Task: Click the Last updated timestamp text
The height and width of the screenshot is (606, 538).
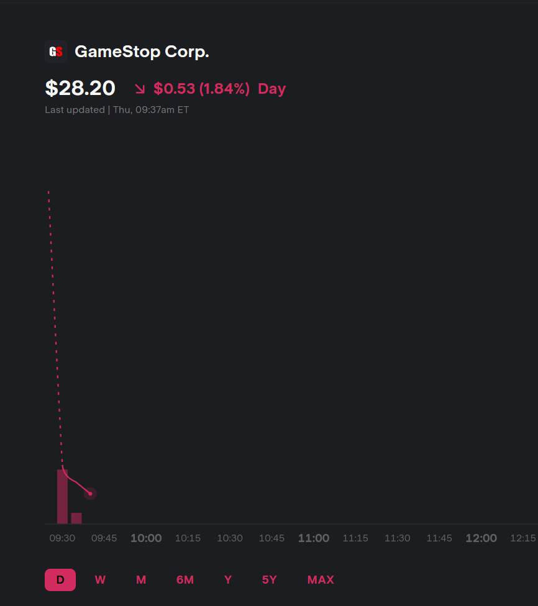Action: 117,110
